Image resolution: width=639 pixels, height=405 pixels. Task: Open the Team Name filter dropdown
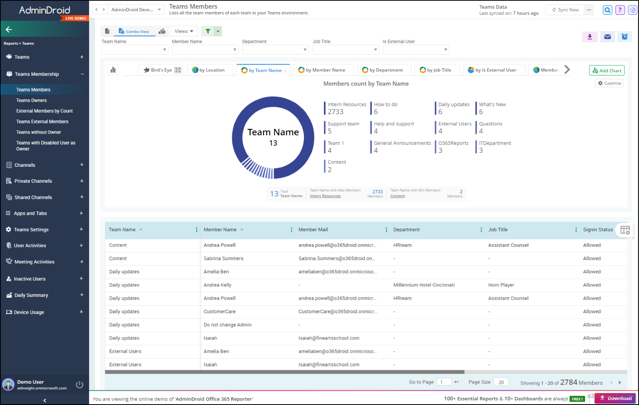point(135,49)
